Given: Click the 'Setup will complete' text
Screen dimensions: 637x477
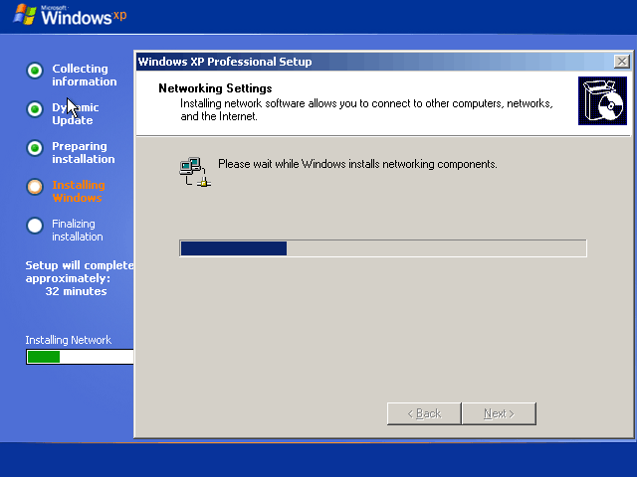Looking at the screenshot, I should pyautogui.click(x=80, y=265).
